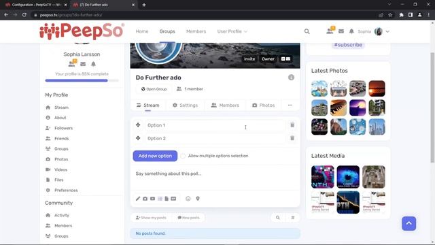This screenshot has height=245, width=435.
Task: Switch to the Stream tab
Action: pos(148,105)
